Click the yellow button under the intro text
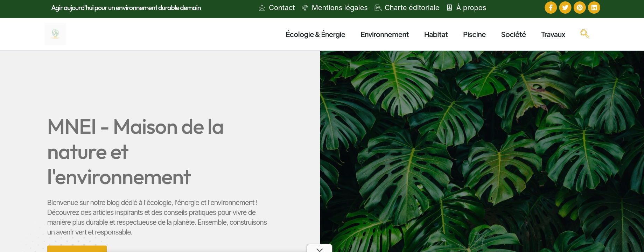 coord(77,249)
